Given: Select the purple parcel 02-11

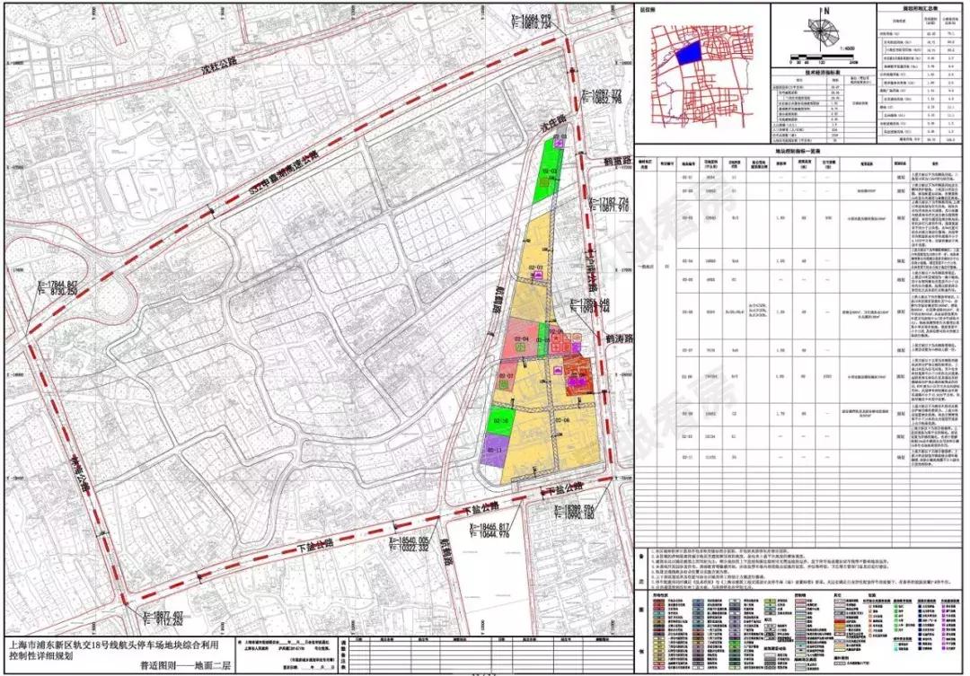Looking at the screenshot, I should [494, 451].
